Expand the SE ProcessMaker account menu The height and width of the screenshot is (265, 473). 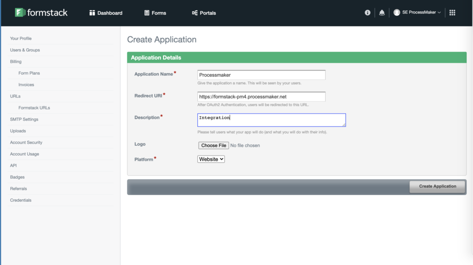417,12
